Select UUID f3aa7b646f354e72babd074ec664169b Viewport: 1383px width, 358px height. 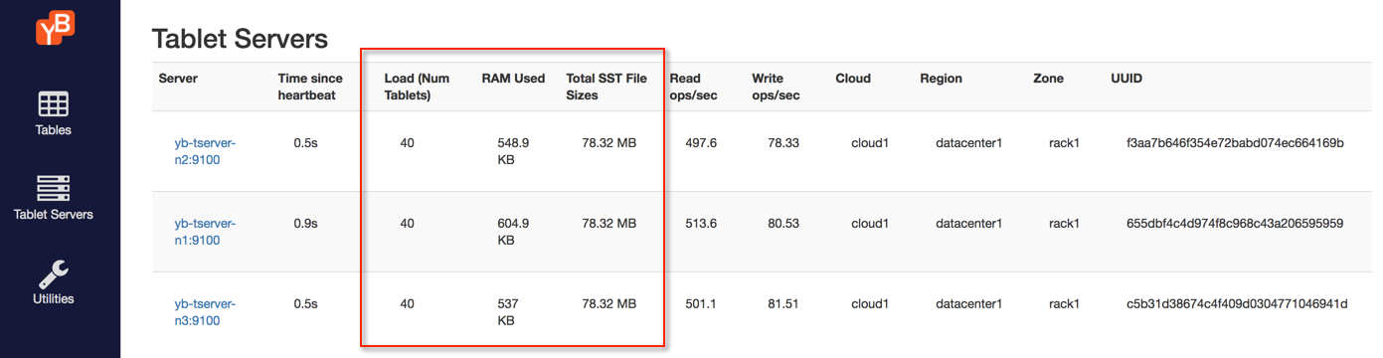1235,143
